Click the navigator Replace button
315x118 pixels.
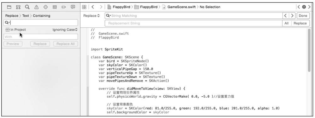40,44
